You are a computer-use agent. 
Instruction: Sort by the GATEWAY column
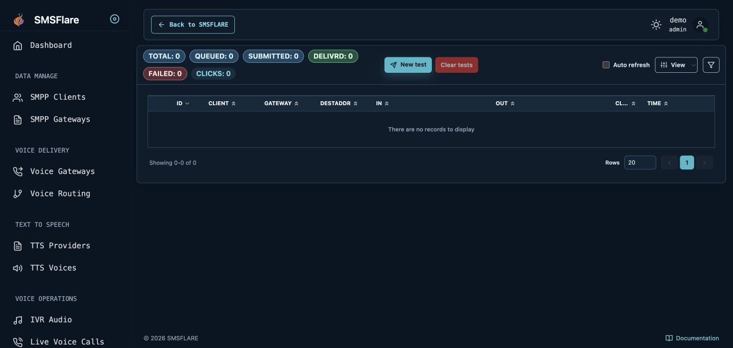pyautogui.click(x=281, y=103)
